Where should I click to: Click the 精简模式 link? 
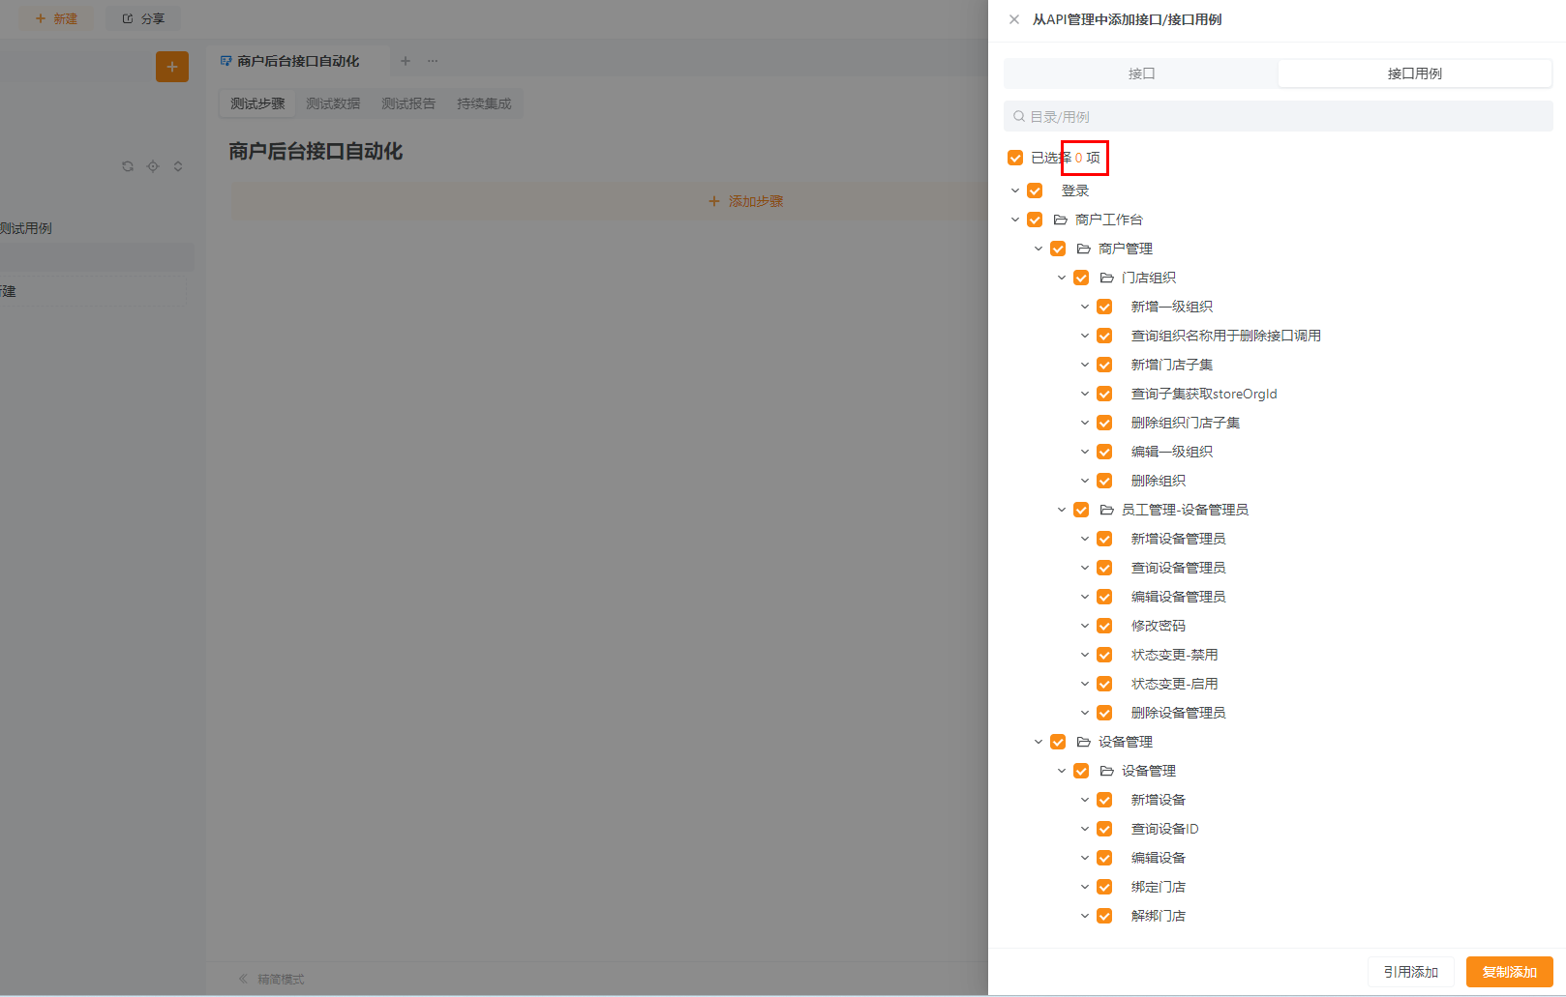pos(281,979)
